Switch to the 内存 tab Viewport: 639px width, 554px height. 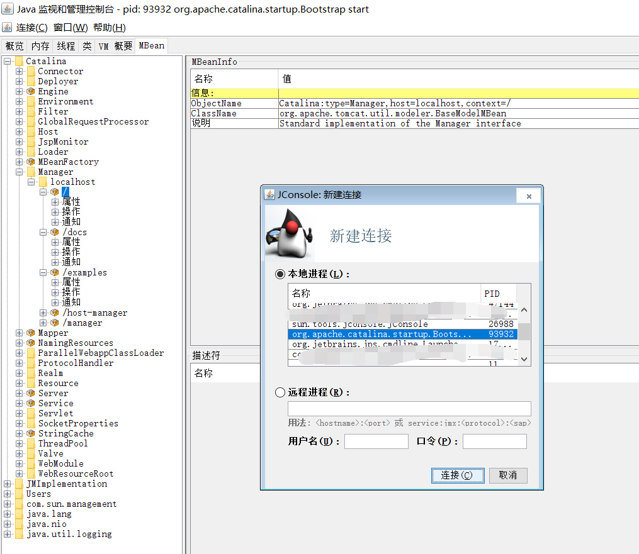[x=40, y=45]
